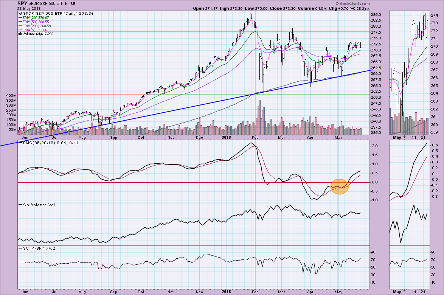This screenshot has height=295, width=444.
Task: Click the SPDR S&P 500 ETF (Daily) 273.36 label
Action: coord(58,13)
